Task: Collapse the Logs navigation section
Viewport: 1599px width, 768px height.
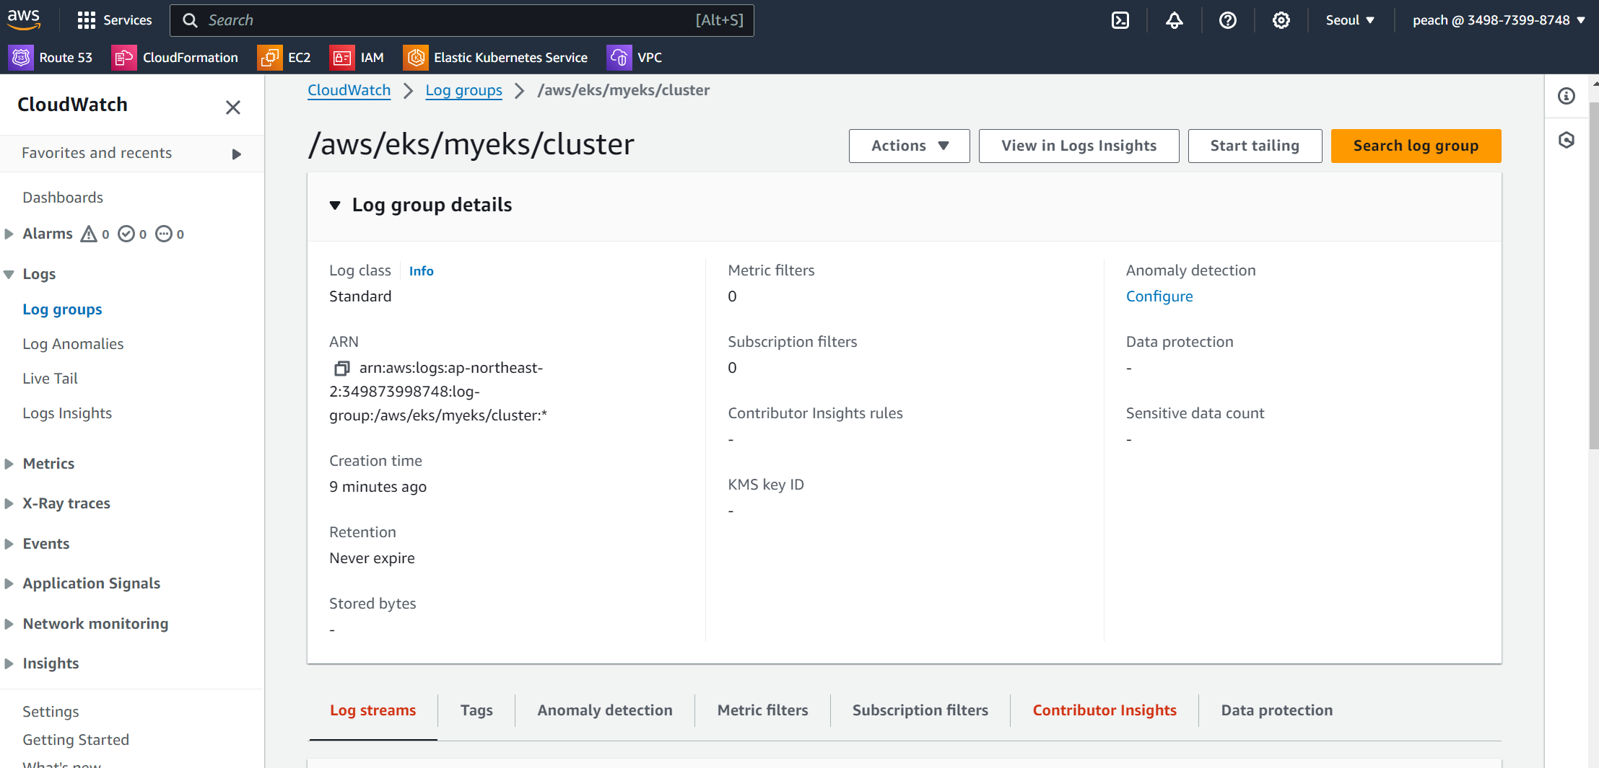Action: click(x=9, y=274)
